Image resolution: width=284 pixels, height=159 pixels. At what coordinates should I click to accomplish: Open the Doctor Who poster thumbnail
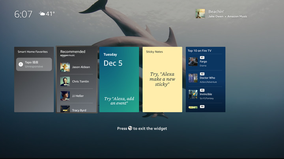(193, 78)
